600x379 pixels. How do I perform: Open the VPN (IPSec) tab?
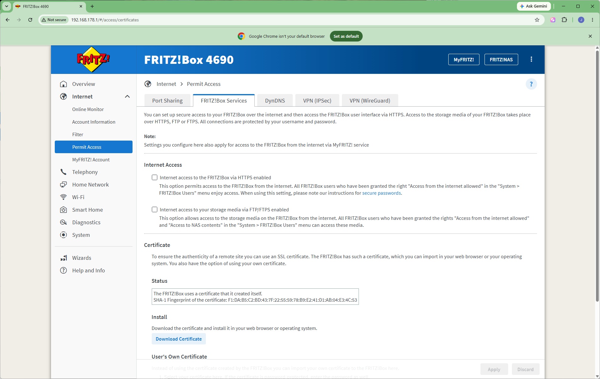(x=317, y=101)
